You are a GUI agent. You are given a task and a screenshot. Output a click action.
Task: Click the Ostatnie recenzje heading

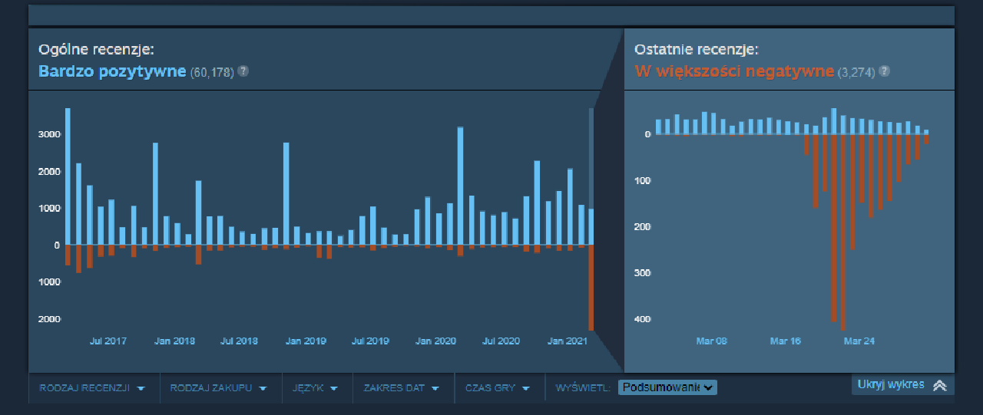click(696, 50)
